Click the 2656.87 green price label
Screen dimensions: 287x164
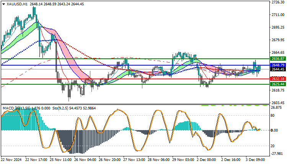click(278, 59)
